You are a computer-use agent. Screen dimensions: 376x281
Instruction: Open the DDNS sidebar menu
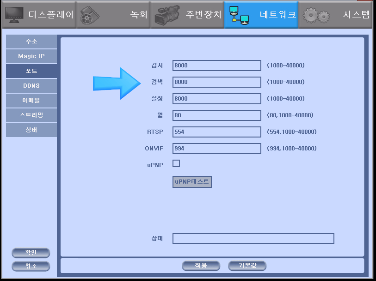(31, 86)
